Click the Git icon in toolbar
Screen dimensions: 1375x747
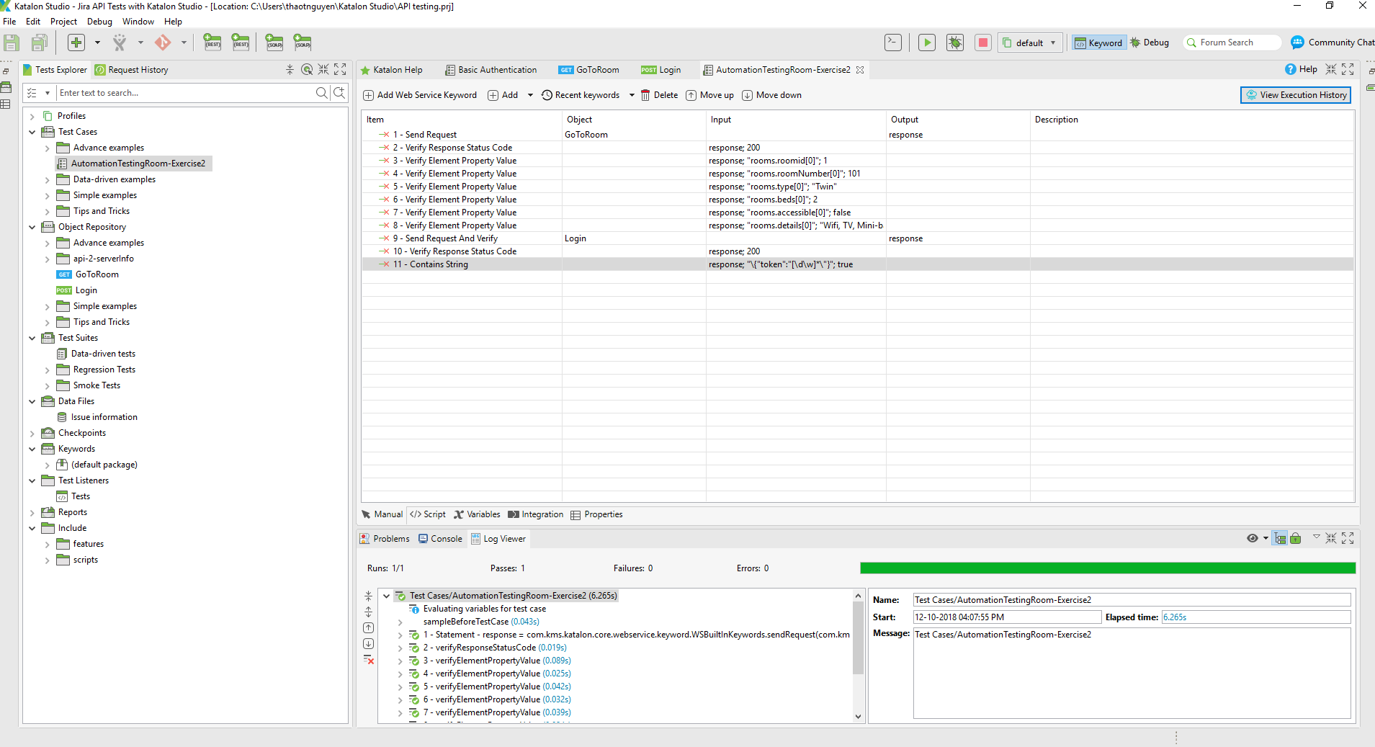164,43
